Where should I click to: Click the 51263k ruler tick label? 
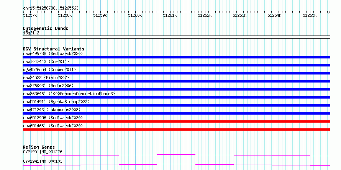pos(239,16)
